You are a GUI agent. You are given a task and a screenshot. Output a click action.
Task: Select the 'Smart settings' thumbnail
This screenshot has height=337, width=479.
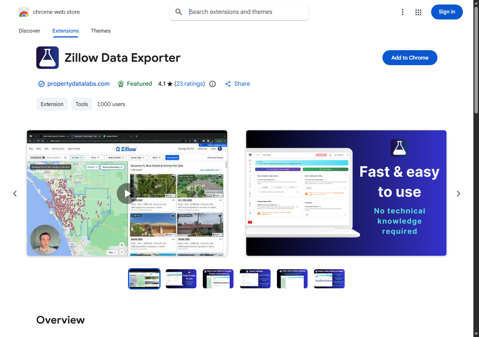[x=255, y=279]
